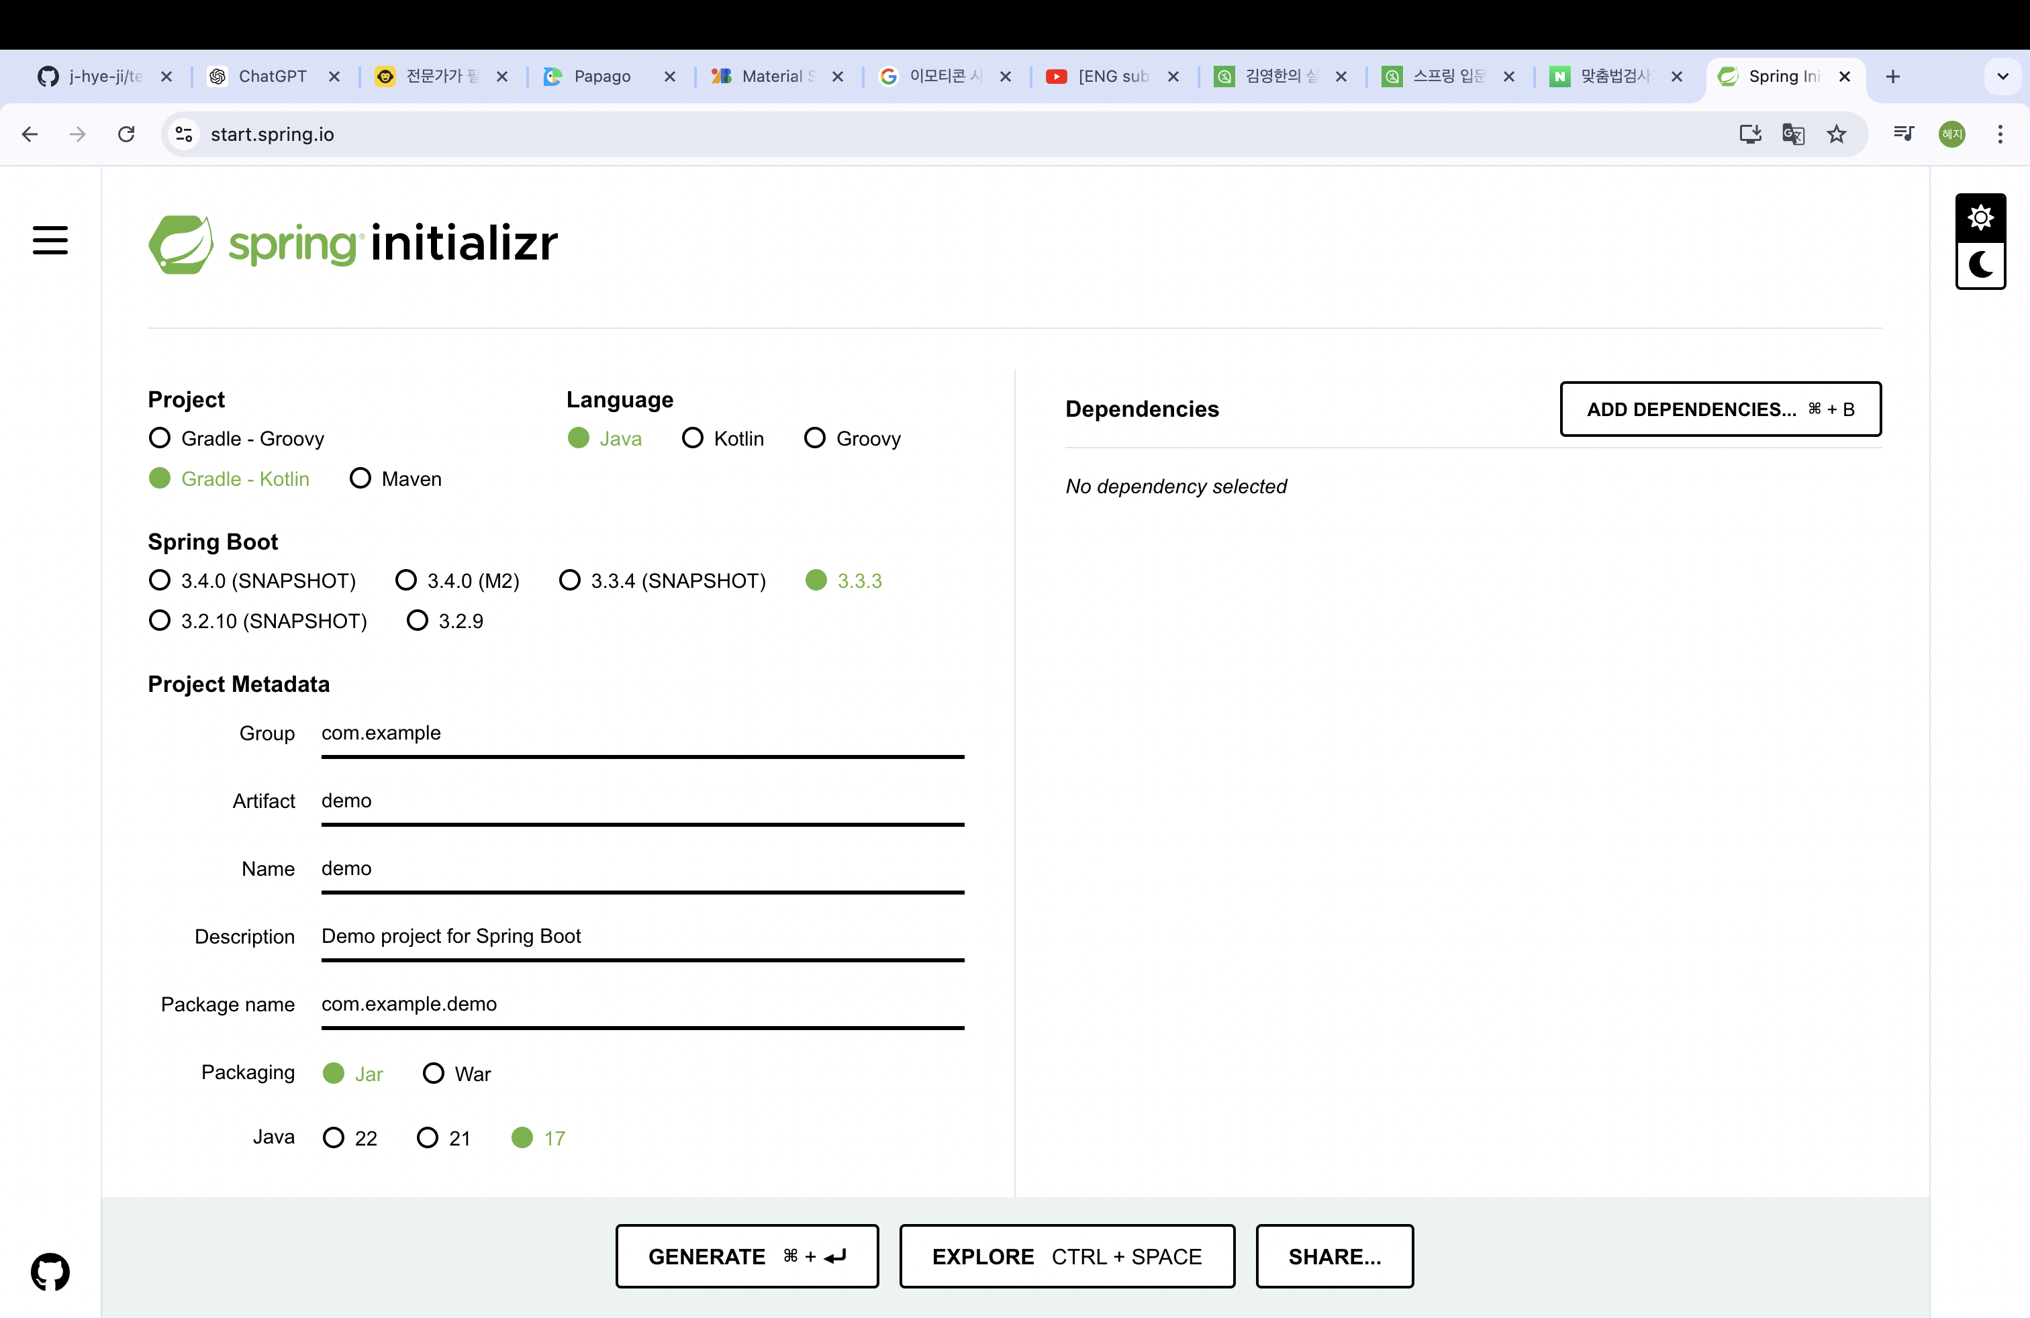Image resolution: width=2030 pixels, height=1318 pixels.
Task: Choose Kotlin as the language
Action: point(723,438)
